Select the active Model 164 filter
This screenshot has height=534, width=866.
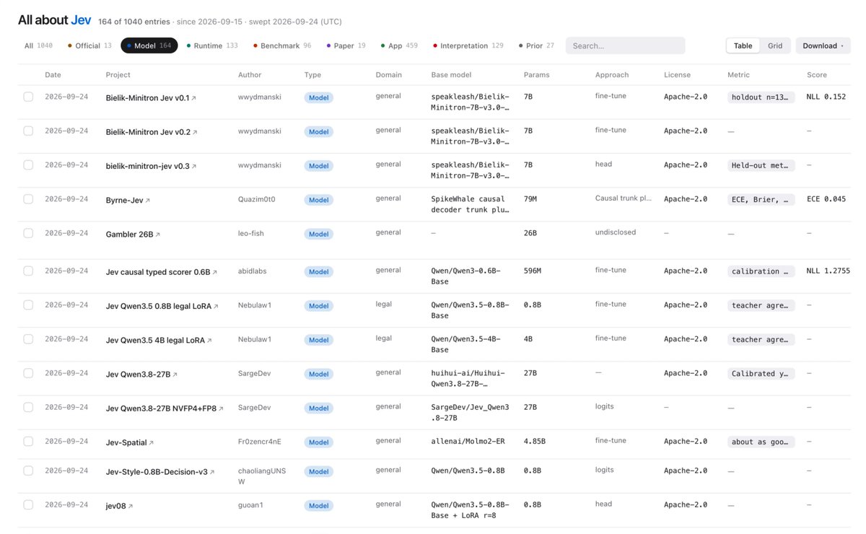click(x=149, y=45)
